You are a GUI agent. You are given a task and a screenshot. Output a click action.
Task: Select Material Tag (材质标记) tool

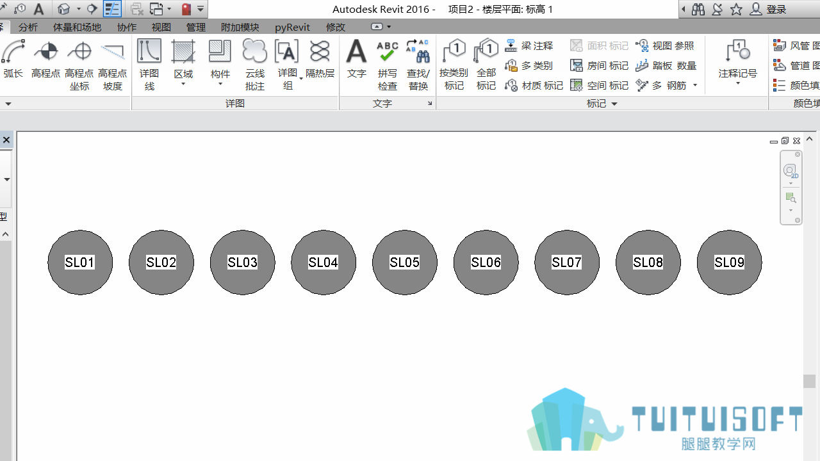(534, 85)
